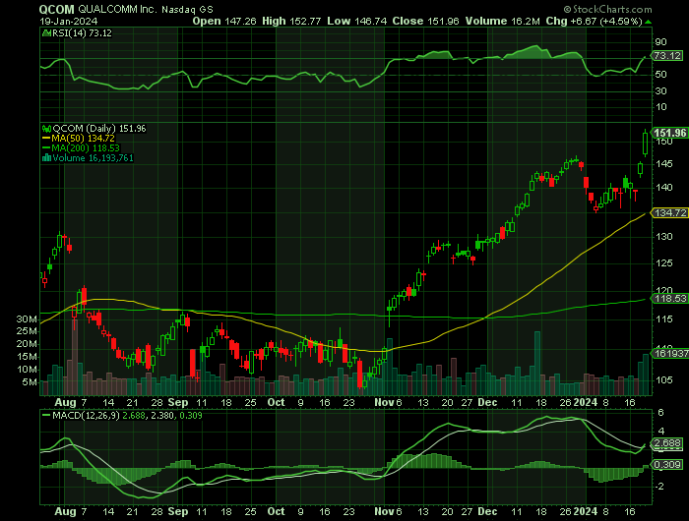
Task: Click the MA(50) 134.72 legend text
Action: [x=83, y=139]
